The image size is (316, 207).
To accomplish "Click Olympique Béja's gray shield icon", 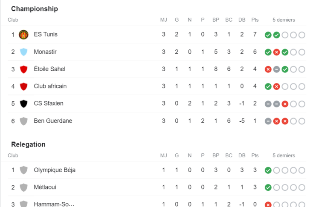I will (x=23, y=170).
